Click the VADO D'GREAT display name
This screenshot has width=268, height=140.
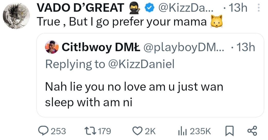tap(80, 8)
